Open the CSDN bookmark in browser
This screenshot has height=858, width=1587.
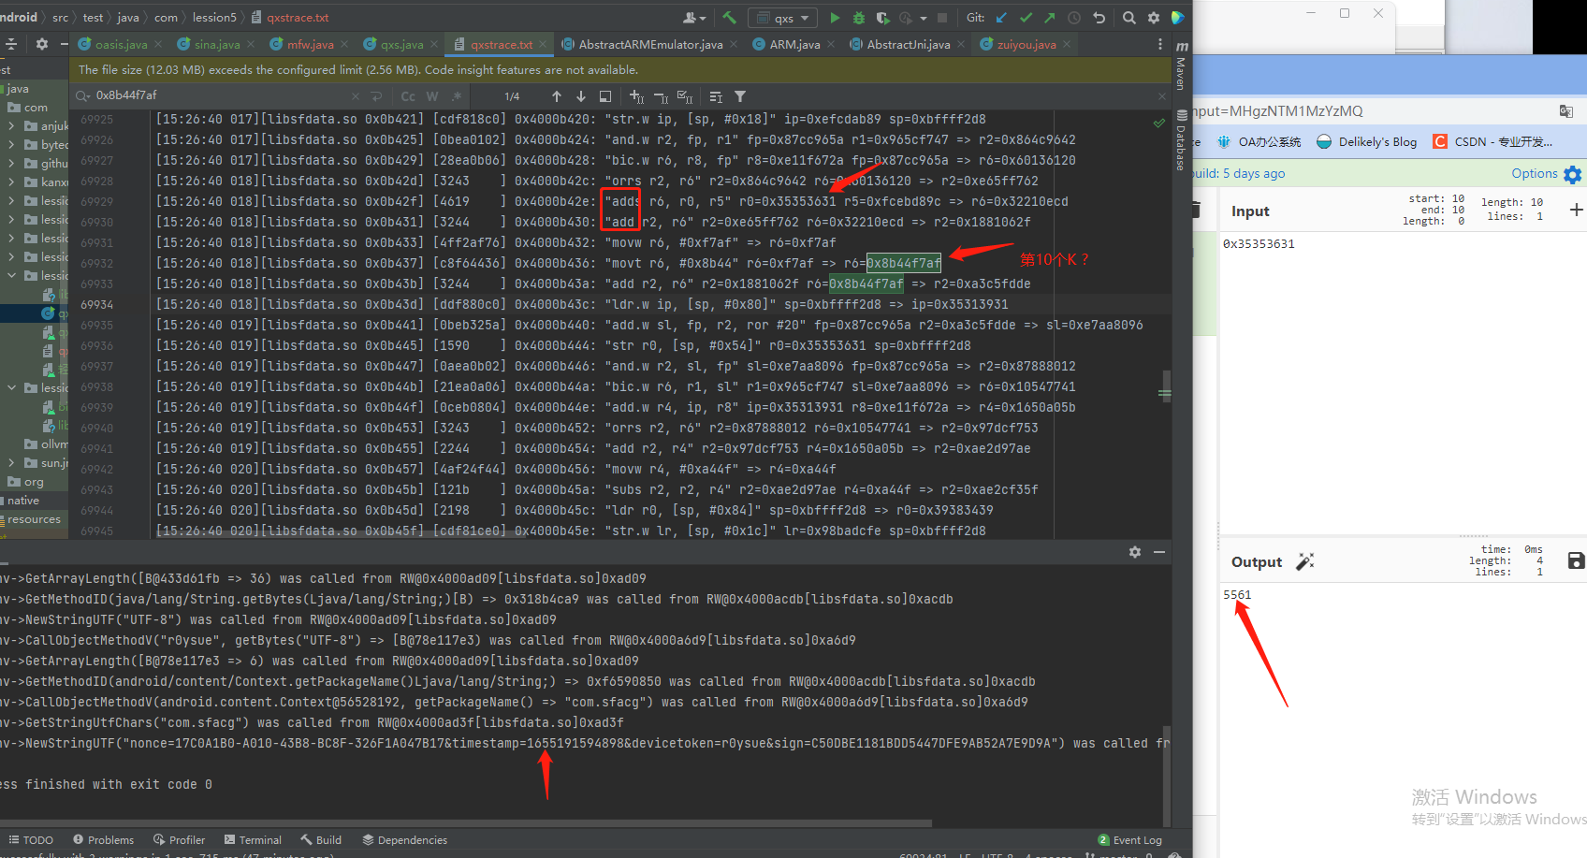click(1492, 141)
